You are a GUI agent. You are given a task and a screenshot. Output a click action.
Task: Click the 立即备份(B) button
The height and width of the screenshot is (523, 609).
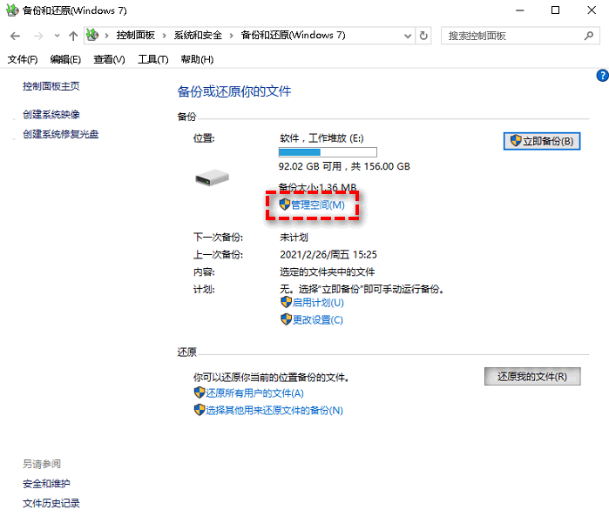pyautogui.click(x=541, y=141)
